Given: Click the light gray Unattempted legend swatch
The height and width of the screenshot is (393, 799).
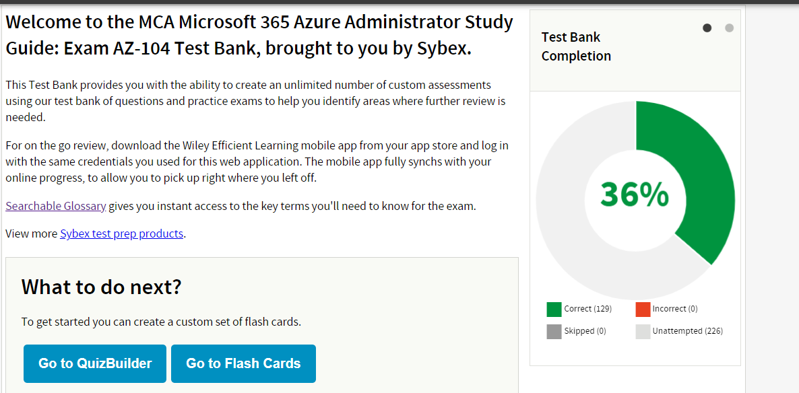Looking at the screenshot, I should point(643,331).
